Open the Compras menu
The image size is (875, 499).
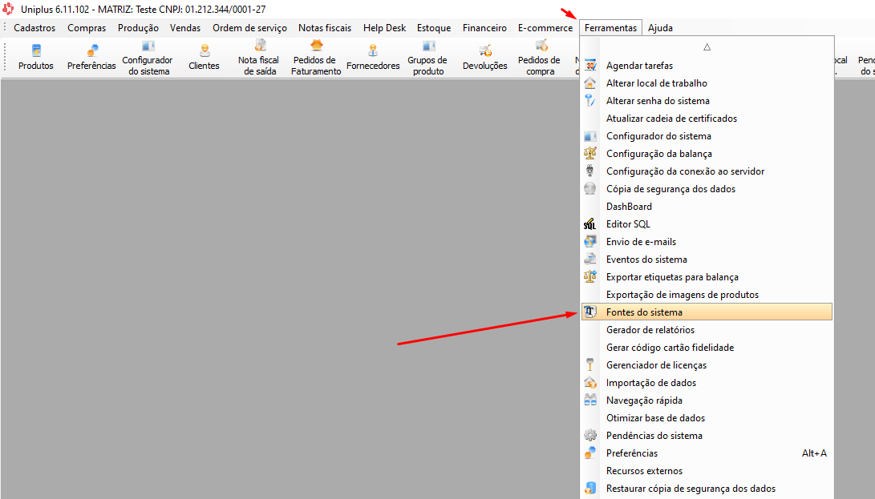[87, 28]
